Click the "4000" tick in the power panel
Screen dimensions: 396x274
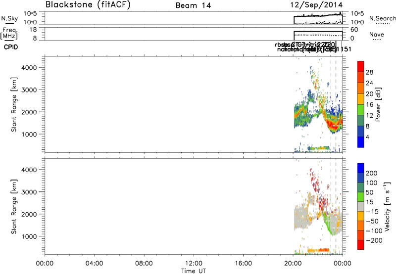[x=29, y=68]
